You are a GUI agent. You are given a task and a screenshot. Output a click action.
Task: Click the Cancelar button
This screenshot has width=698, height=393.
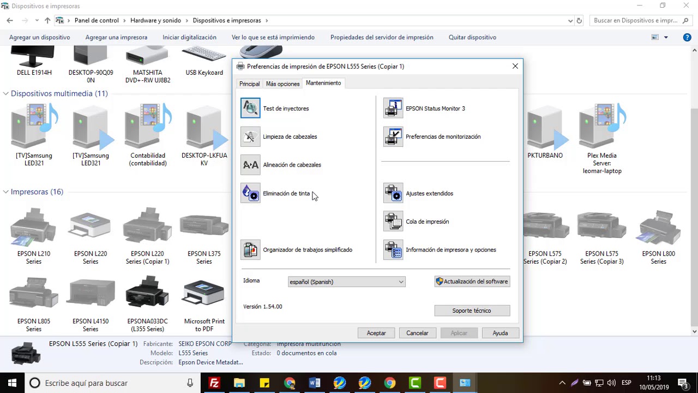pyautogui.click(x=417, y=333)
